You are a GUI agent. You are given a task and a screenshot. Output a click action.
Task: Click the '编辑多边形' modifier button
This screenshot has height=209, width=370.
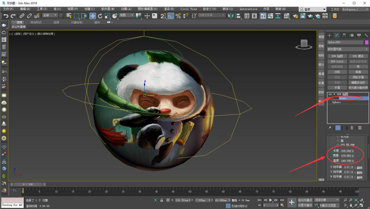point(358,82)
